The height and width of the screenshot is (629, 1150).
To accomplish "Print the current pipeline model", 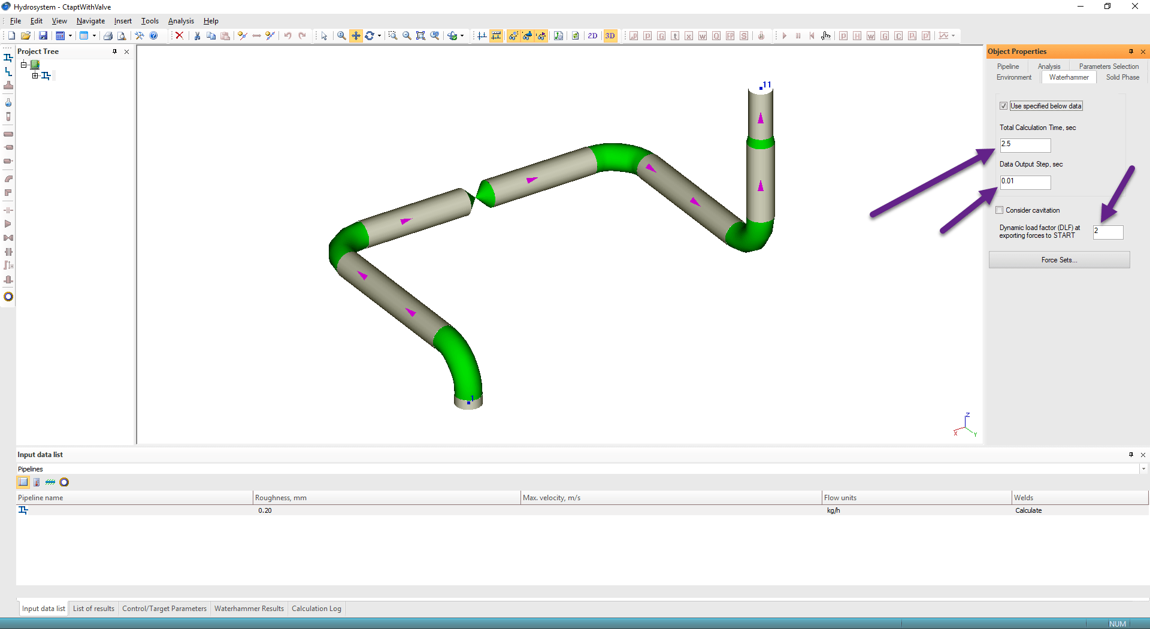I will pyautogui.click(x=108, y=35).
